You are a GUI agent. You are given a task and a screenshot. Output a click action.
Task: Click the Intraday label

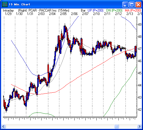click(8, 10)
